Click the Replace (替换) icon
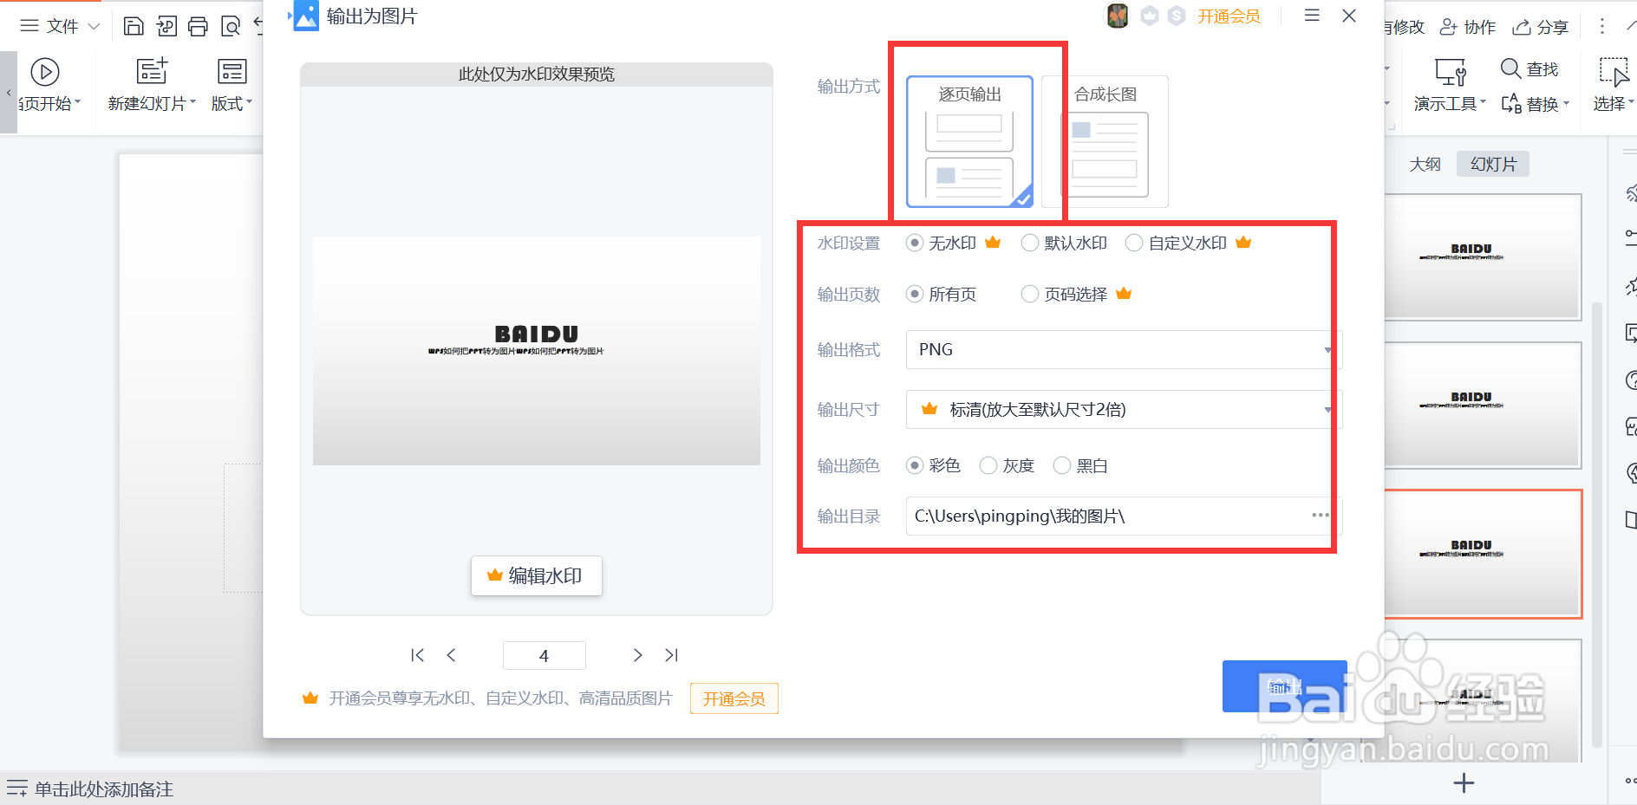Screen dimensions: 1637x805 coord(1511,104)
